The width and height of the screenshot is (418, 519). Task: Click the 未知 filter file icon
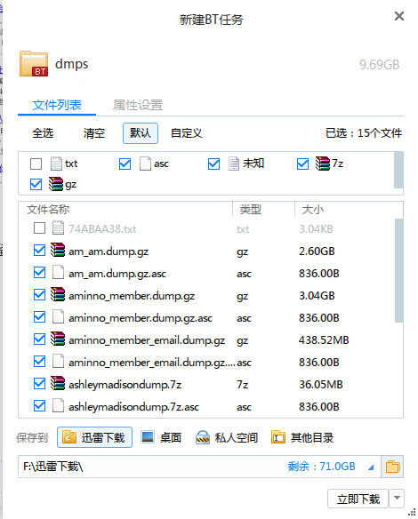click(x=234, y=164)
